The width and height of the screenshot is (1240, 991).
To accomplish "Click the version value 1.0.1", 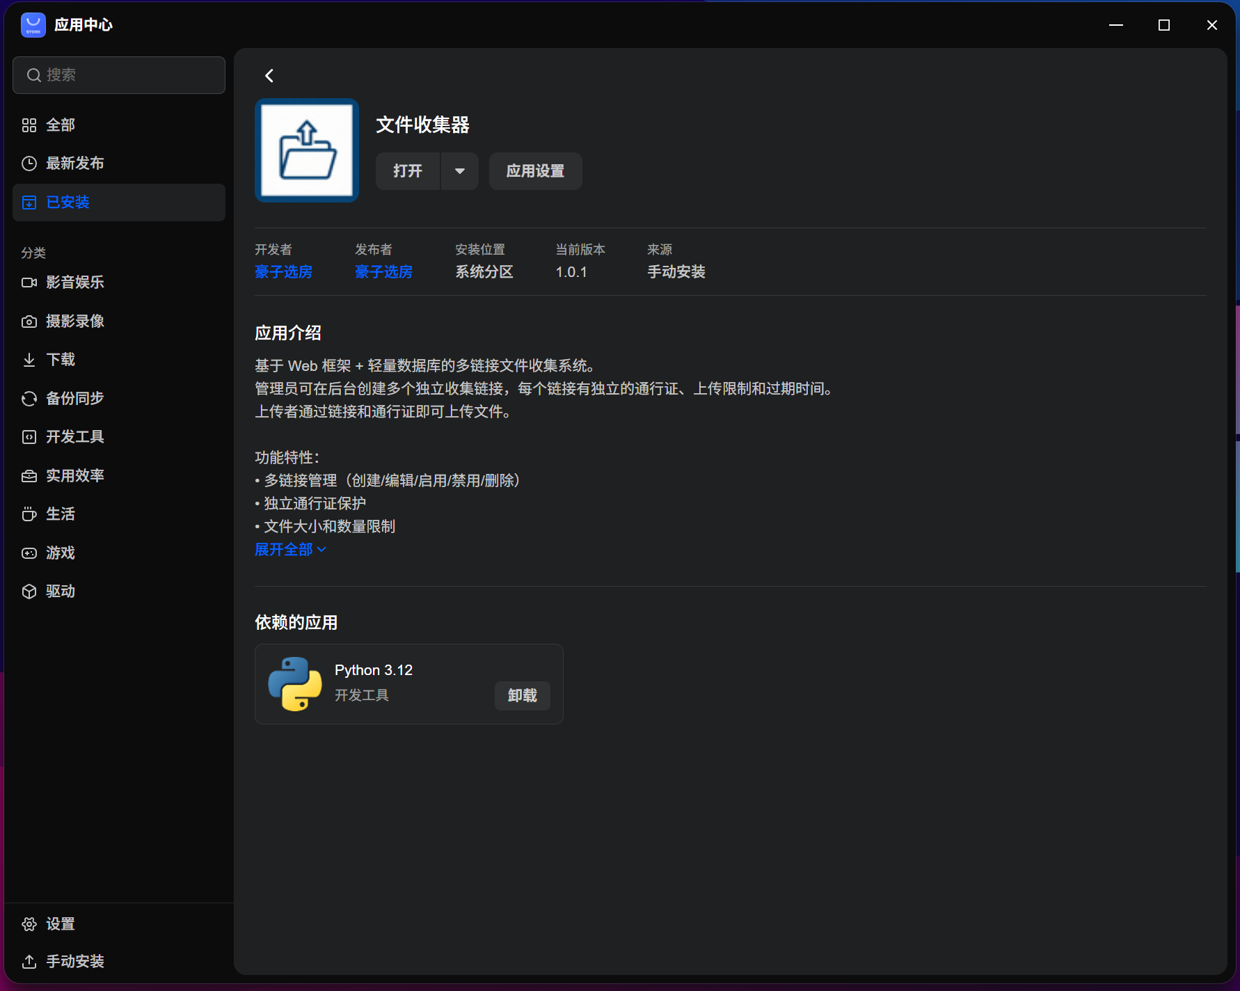I will [571, 272].
